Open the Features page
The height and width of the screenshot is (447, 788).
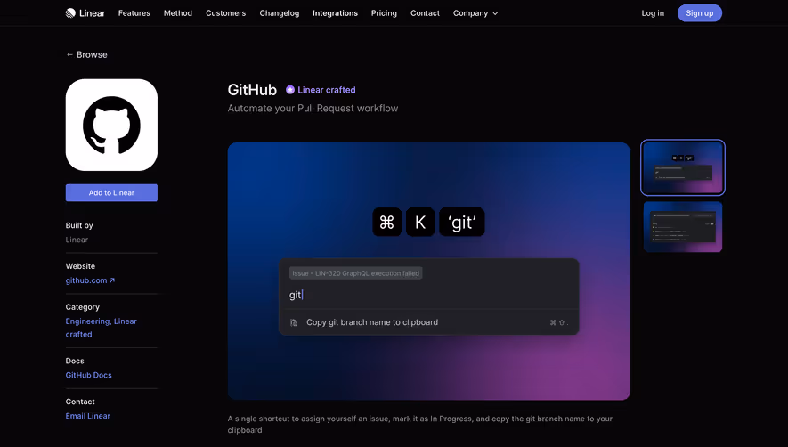click(x=134, y=13)
